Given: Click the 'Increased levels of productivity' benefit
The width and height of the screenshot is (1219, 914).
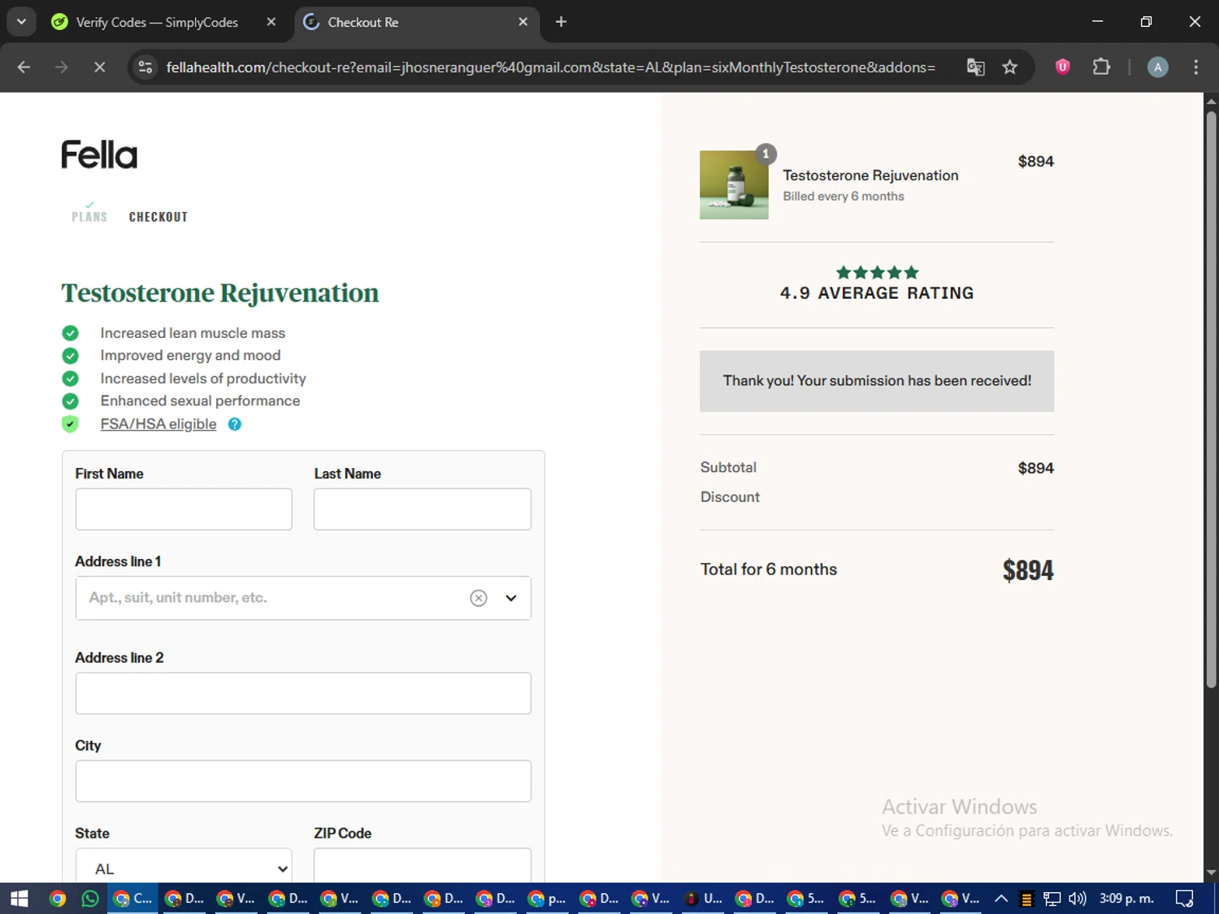Looking at the screenshot, I should [x=203, y=379].
